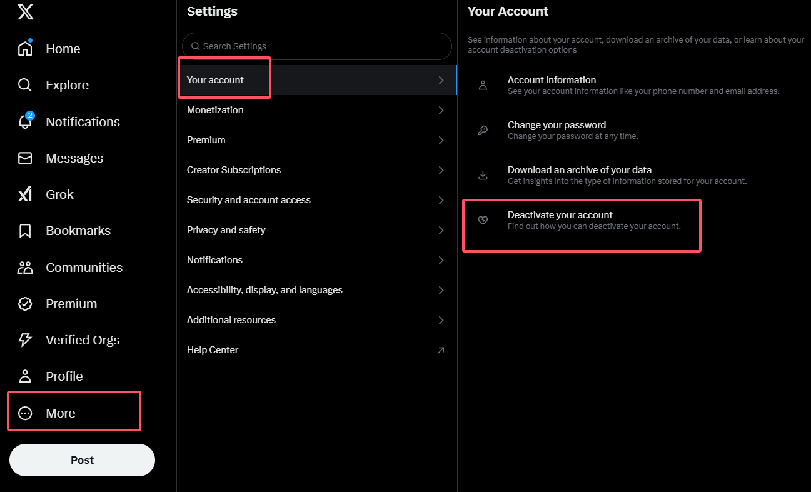This screenshot has width=811, height=492.
Task: Click the Search Settings field
Action: tap(316, 46)
